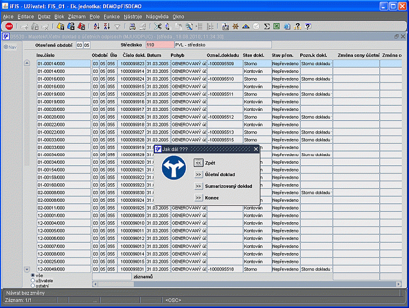The image size is (409, 308).
Task: Click the Zpět button in the dialog
Action: [198, 163]
